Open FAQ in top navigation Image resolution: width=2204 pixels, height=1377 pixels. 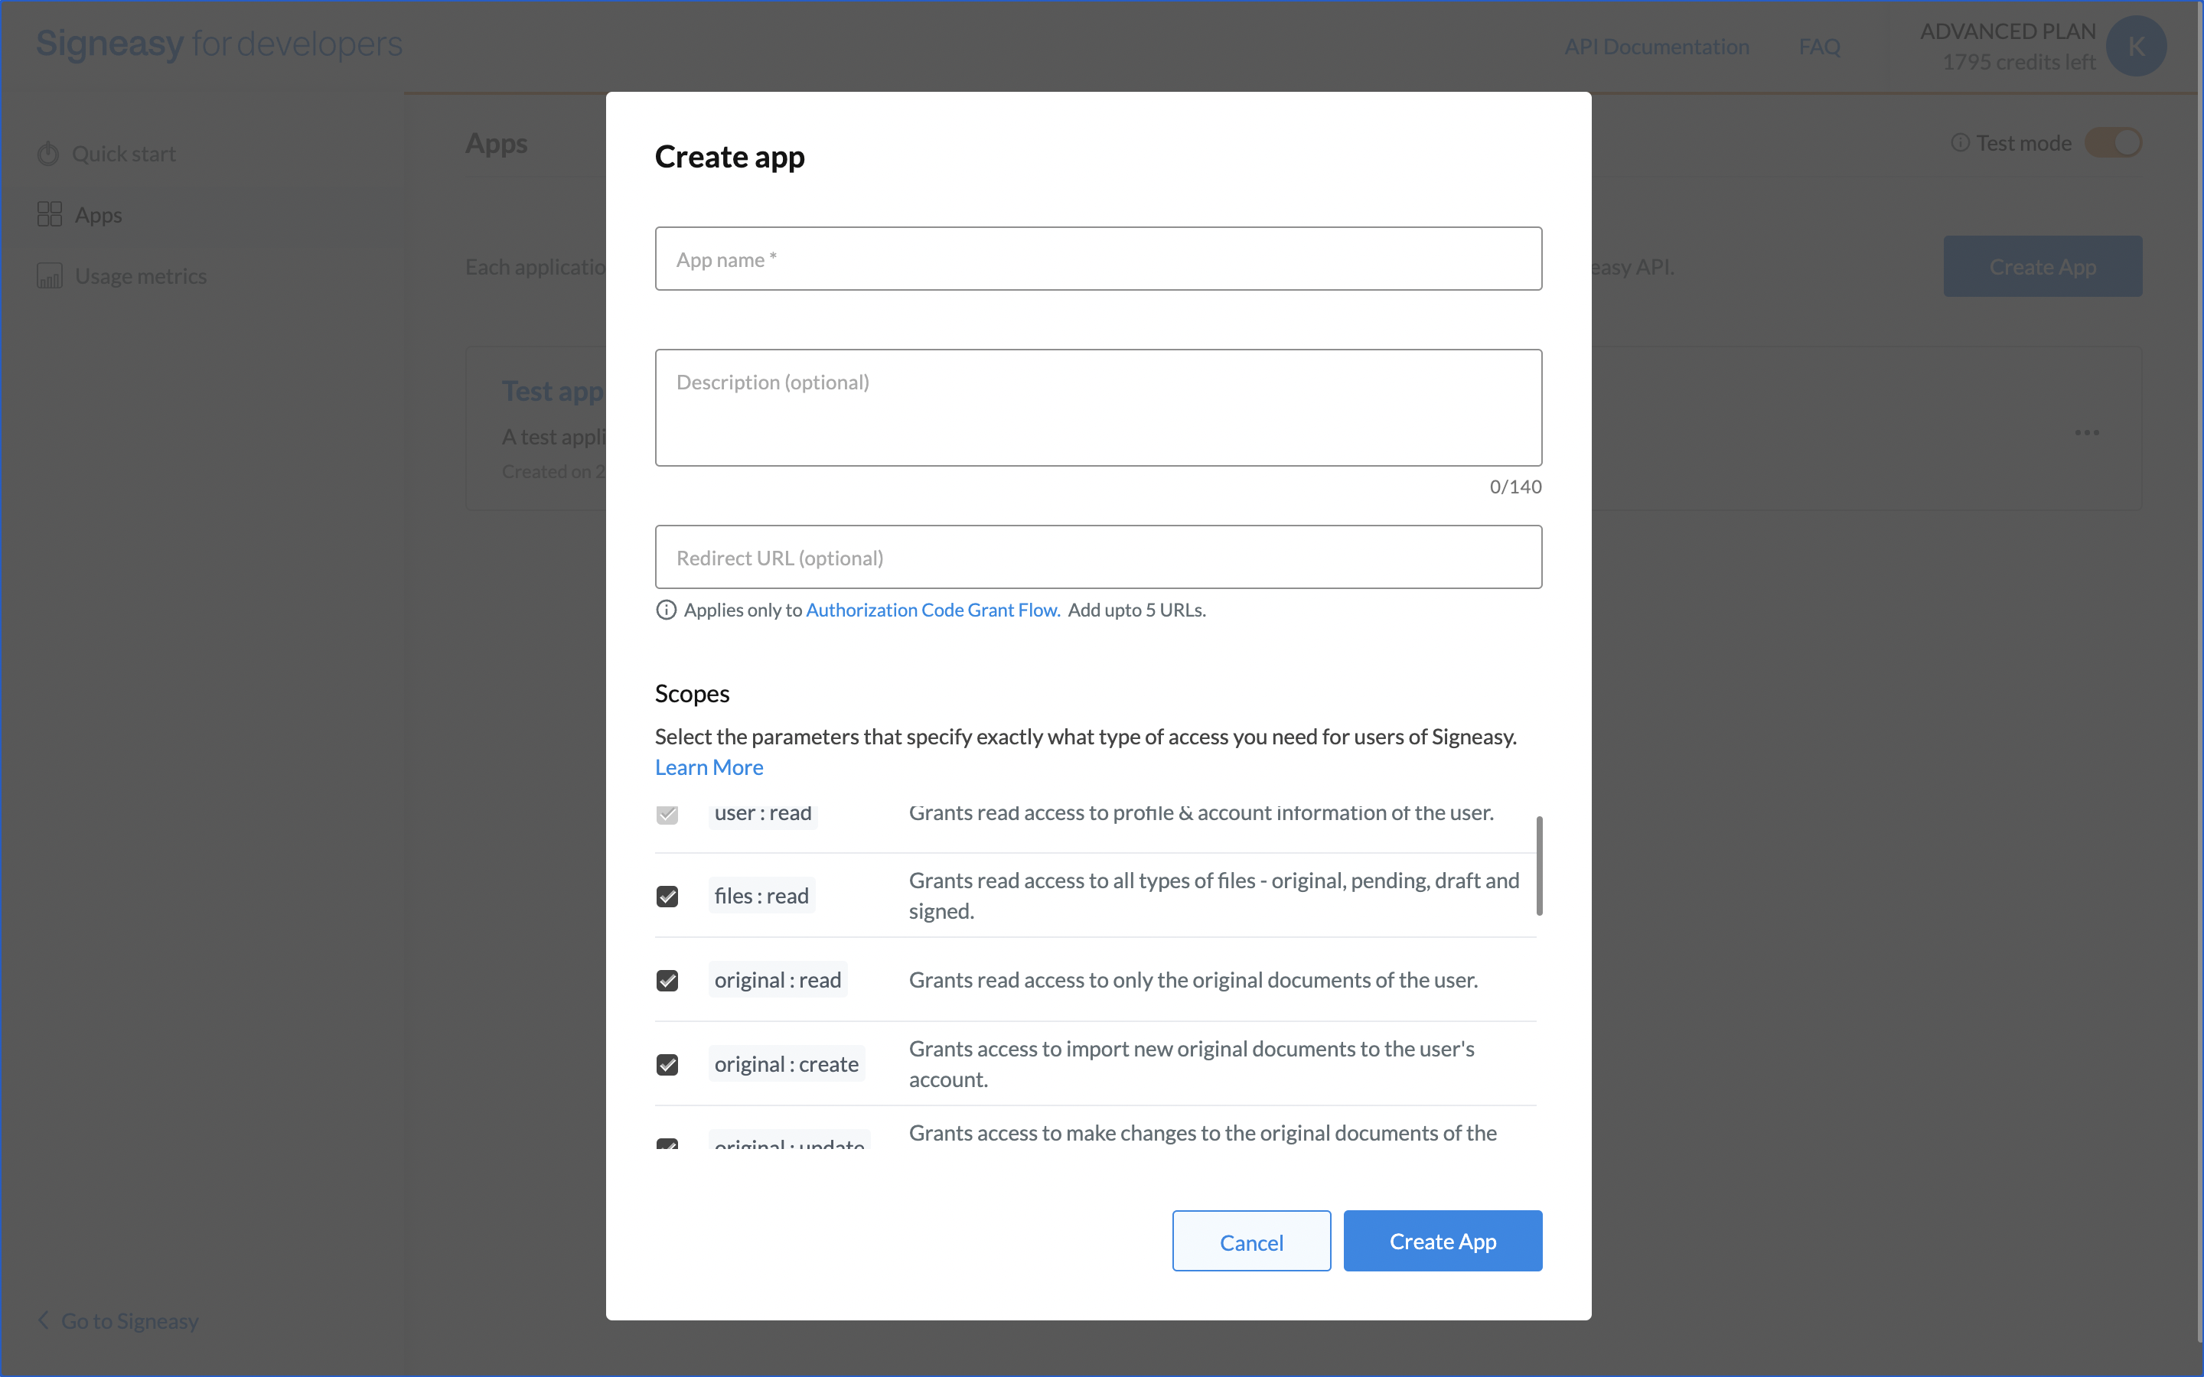[1819, 47]
